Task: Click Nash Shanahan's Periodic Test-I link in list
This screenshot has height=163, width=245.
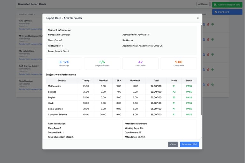Action: (x=31, y=89)
